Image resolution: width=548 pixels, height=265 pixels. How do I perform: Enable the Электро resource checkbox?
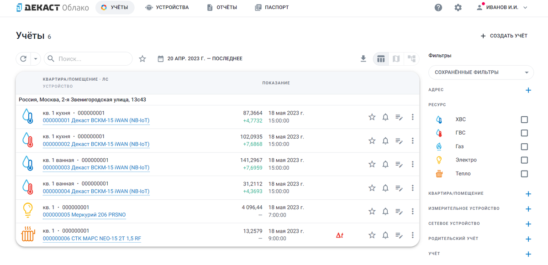click(524, 160)
